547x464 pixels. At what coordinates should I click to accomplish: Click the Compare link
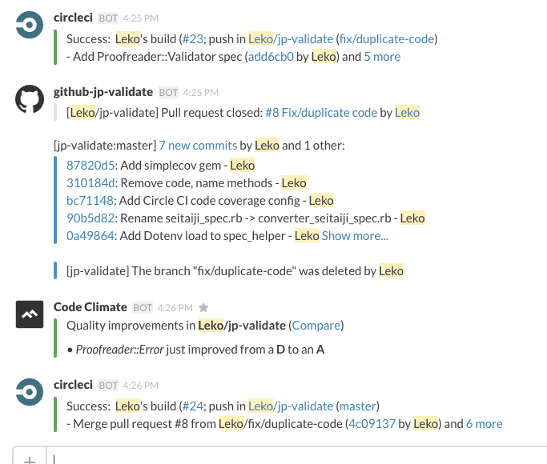[316, 325]
